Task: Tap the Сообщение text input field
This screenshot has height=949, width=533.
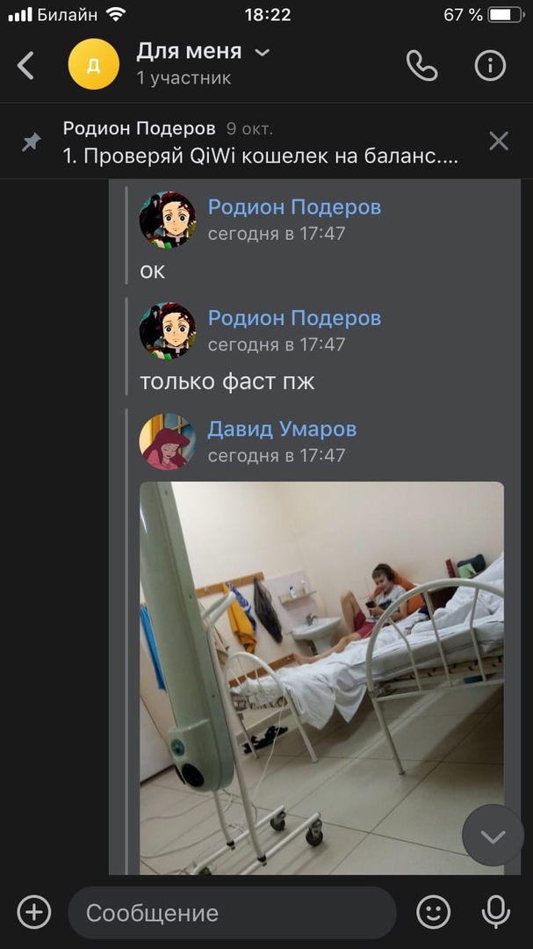Action: pos(232,913)
